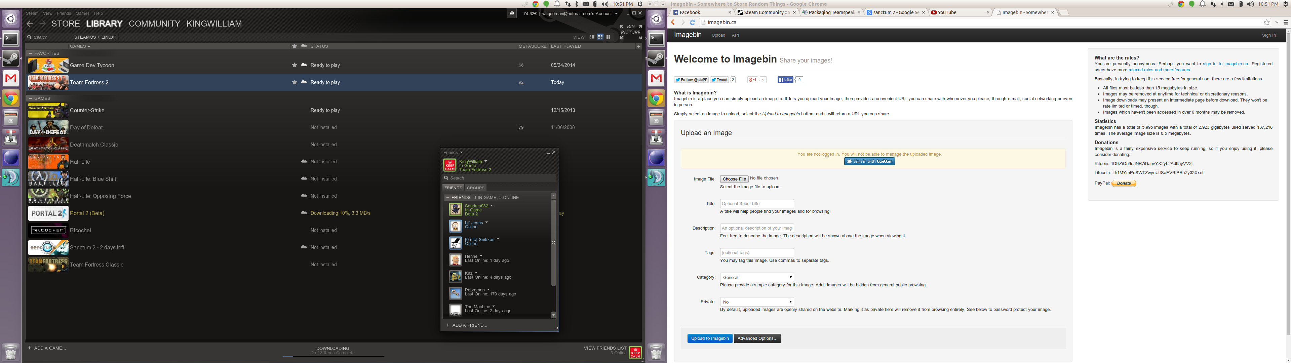Click the Sign in with Twitter button

pyautogui.click(x=869, y=161)
